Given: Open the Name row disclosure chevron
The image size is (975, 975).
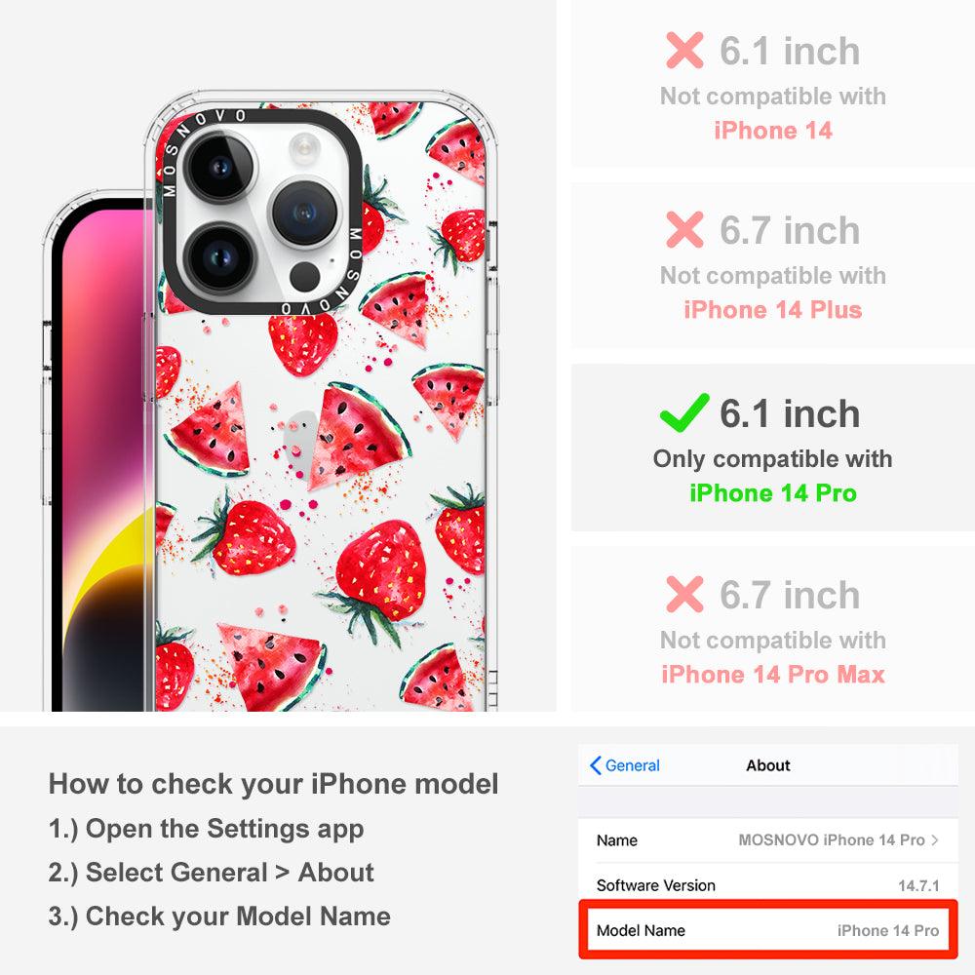Looking at the screenshot, I should click(x=935, y=840).
